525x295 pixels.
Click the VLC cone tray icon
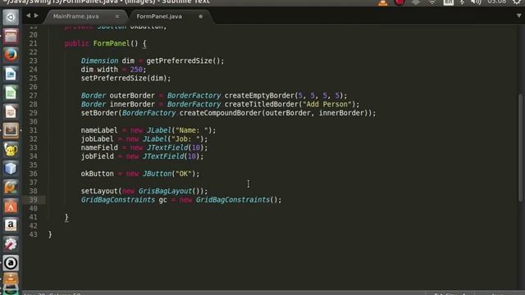[383, 2]
